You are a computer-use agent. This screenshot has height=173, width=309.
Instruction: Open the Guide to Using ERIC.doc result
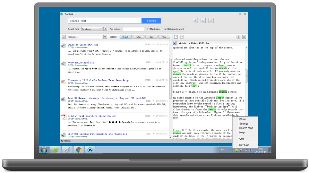pyautogui.click(x=83, y=45)
